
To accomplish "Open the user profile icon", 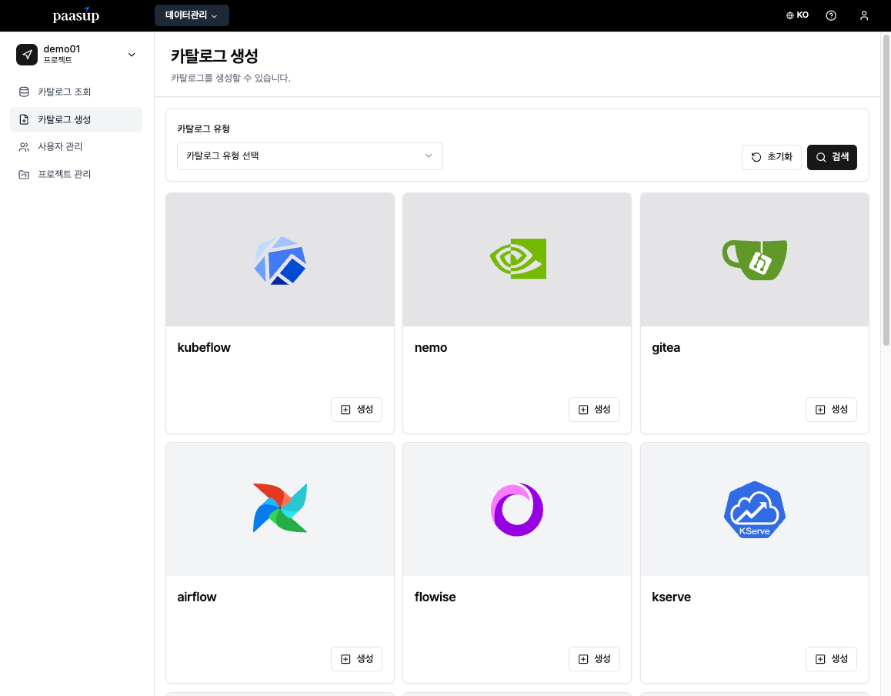I will click(x=864, y=15).
